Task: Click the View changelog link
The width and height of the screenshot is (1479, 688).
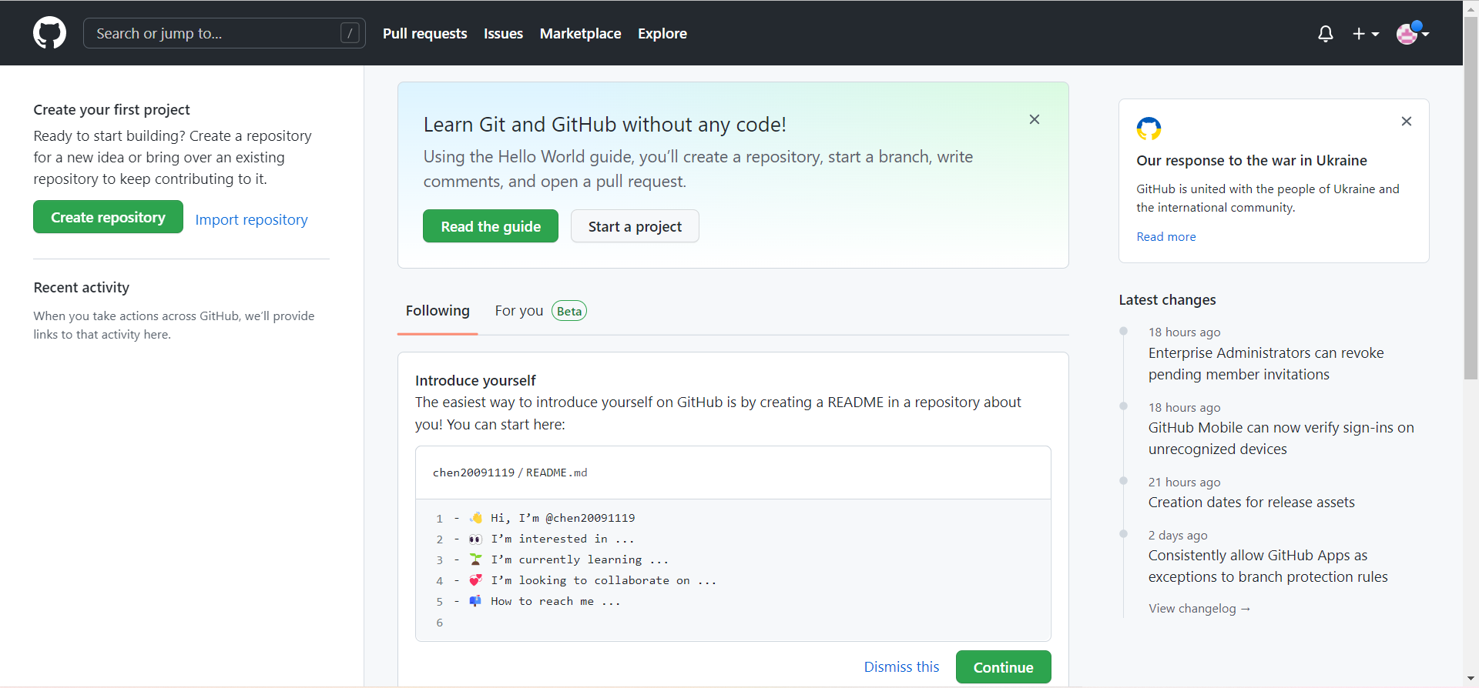Action: pos(1199,609)
